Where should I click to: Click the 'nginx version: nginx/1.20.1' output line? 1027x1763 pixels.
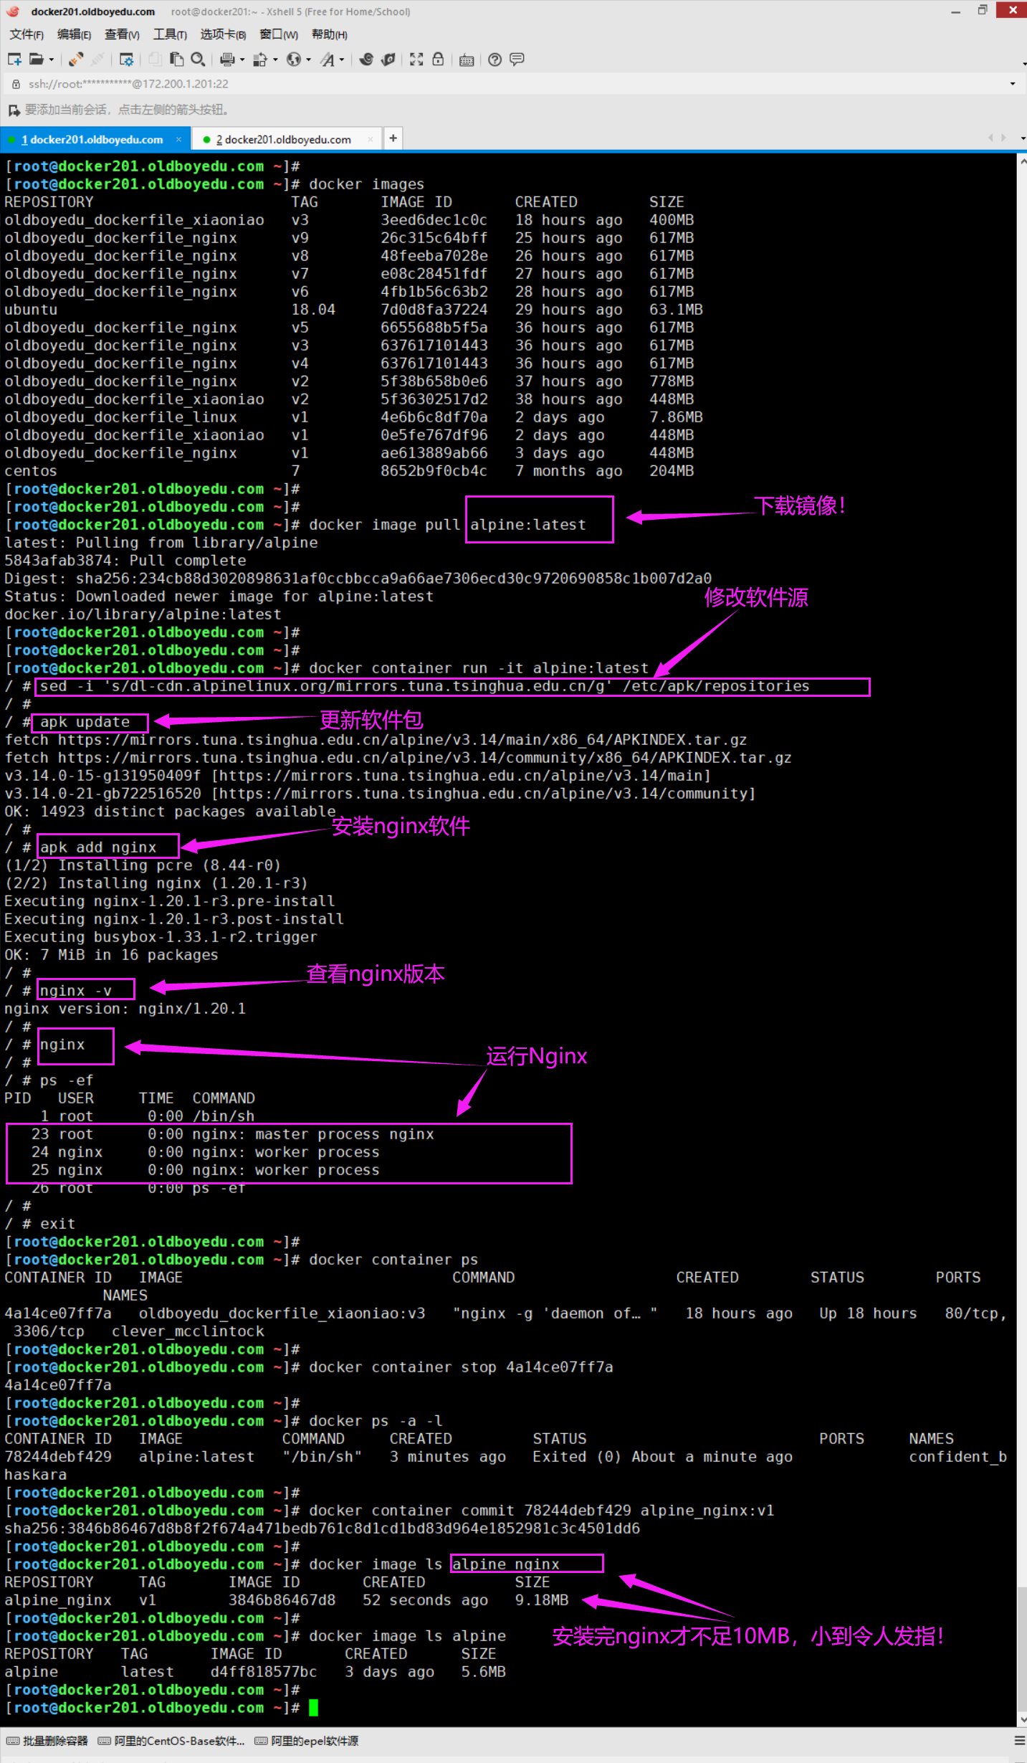click(125, 1009)
